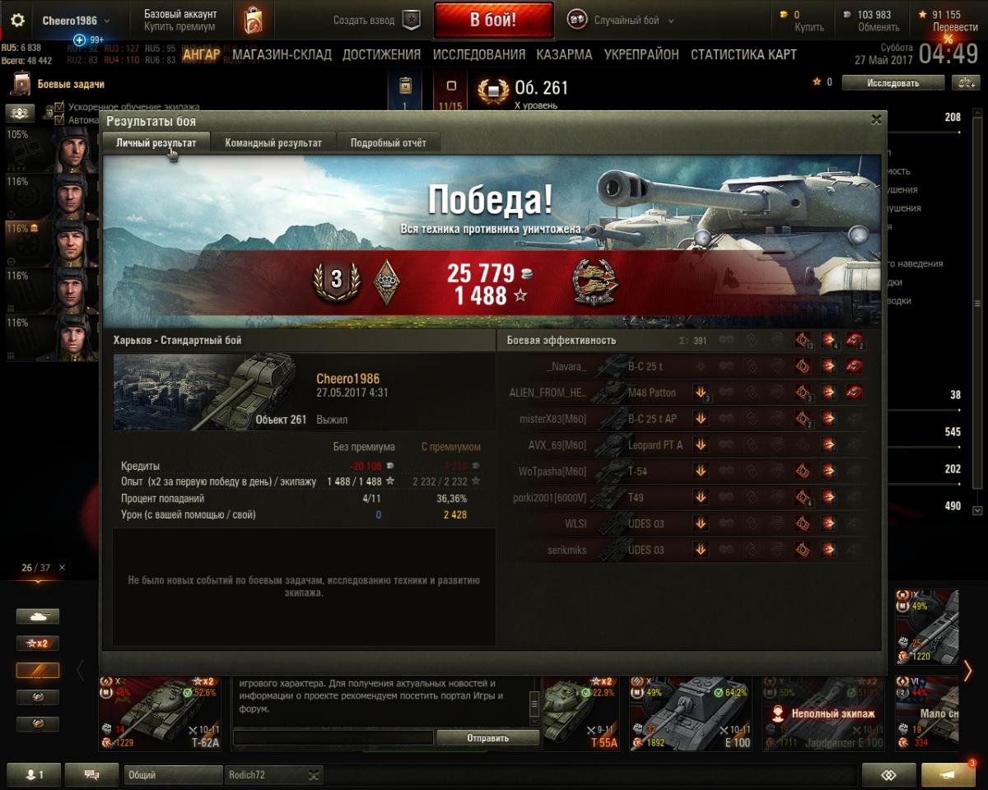This screenshot has height=790, width=988.
Task: Expand the Cheero1986 account dropdown
Action: coord(76,21)
